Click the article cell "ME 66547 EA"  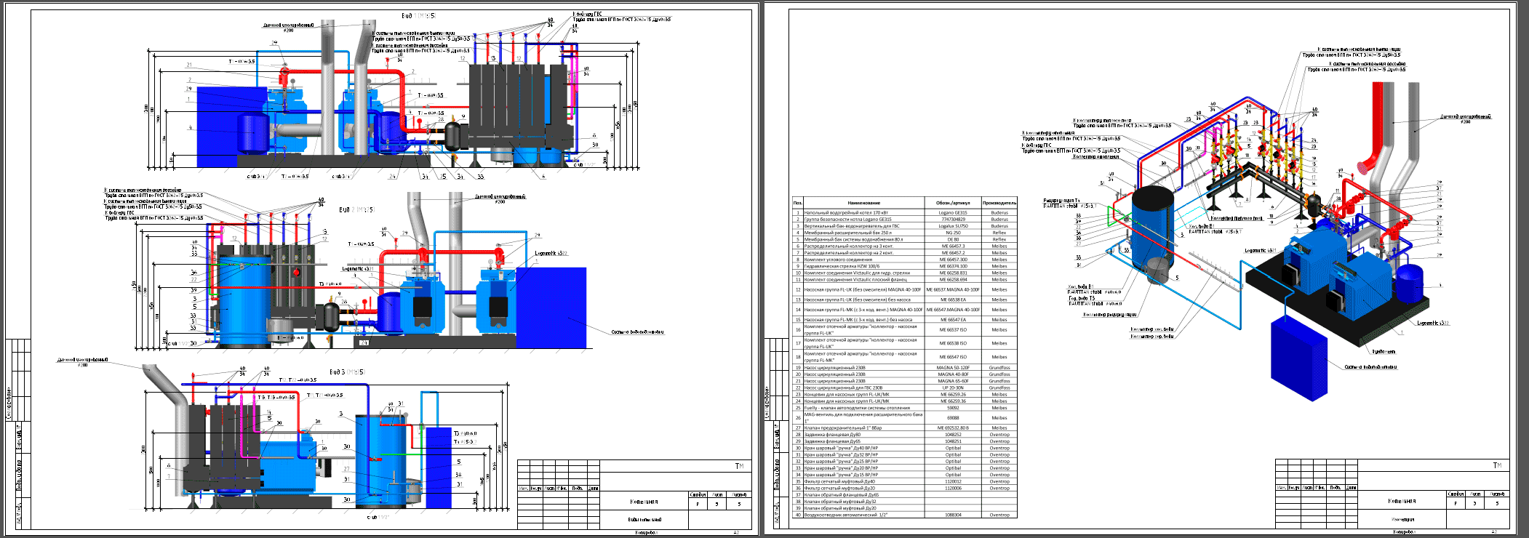pos(953,320)
